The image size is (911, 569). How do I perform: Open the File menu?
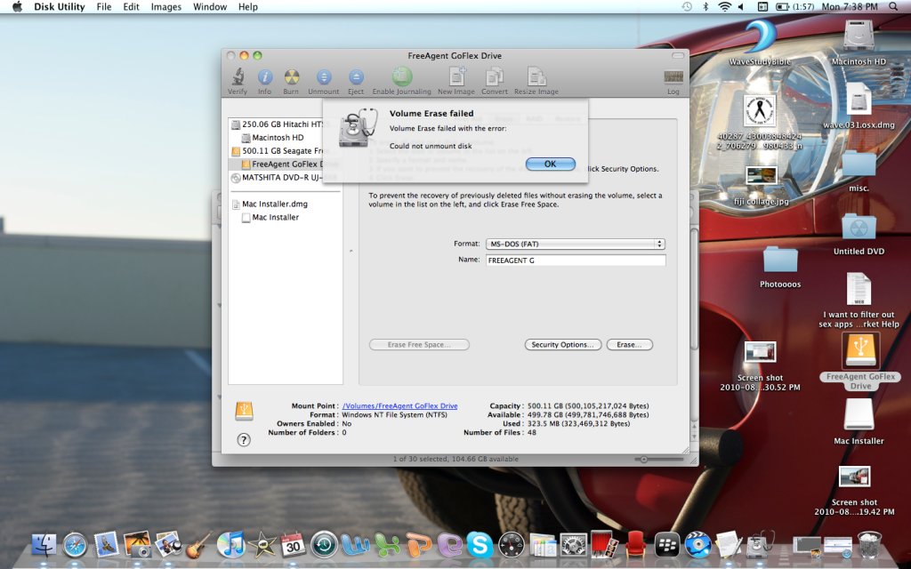[104, 7]
